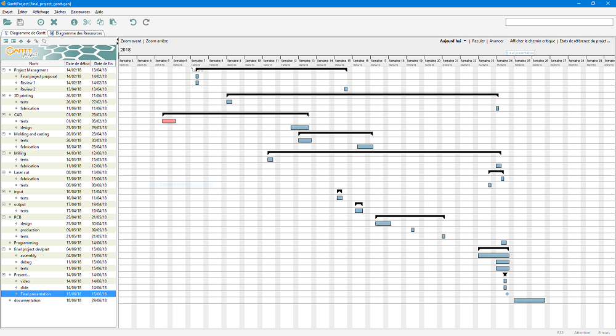The width and height of the screenshot is (616, 336).
Task: Select the Final project proposal task row
Action: 59,76
